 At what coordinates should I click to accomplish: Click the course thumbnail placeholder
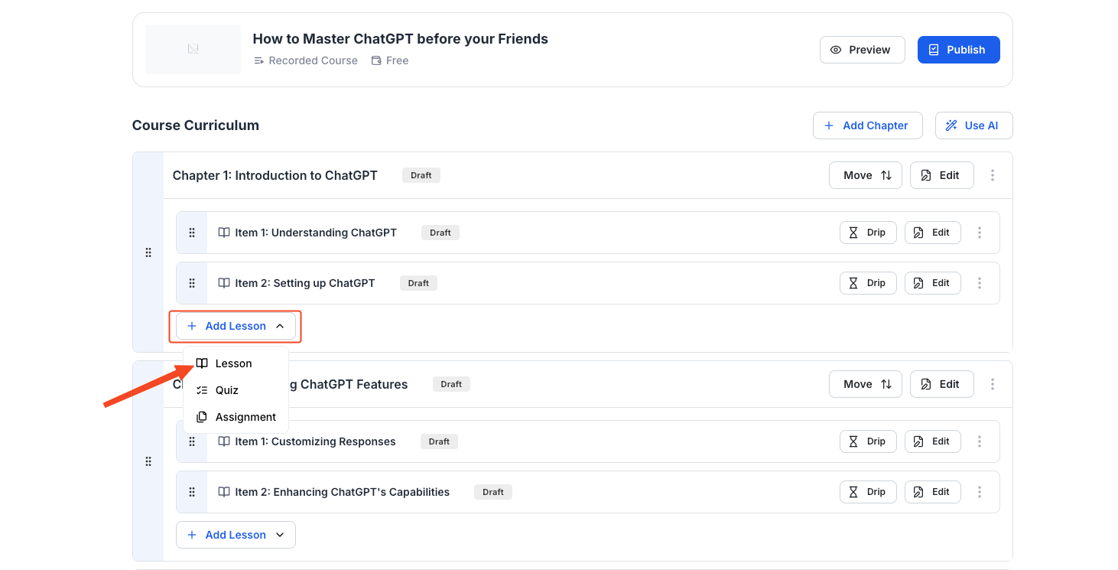pyautogui.click(x=193, y=50)
